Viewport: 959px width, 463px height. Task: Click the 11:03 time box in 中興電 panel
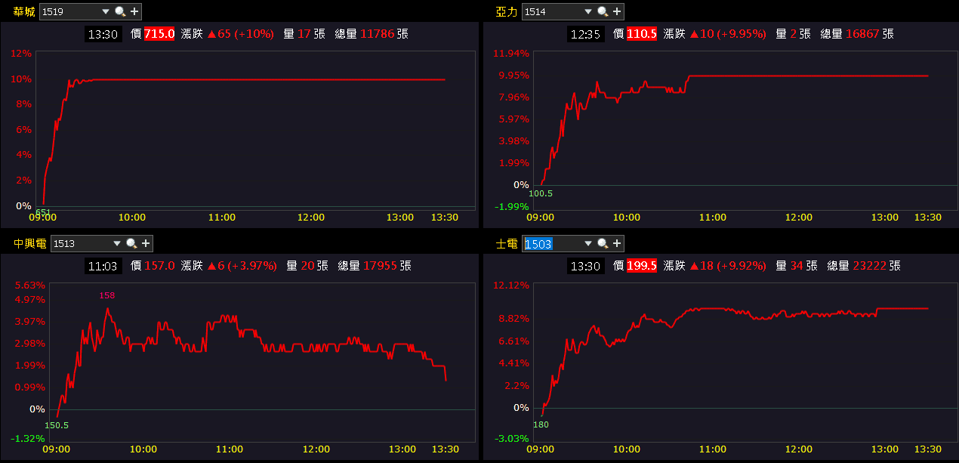(103, 266)
